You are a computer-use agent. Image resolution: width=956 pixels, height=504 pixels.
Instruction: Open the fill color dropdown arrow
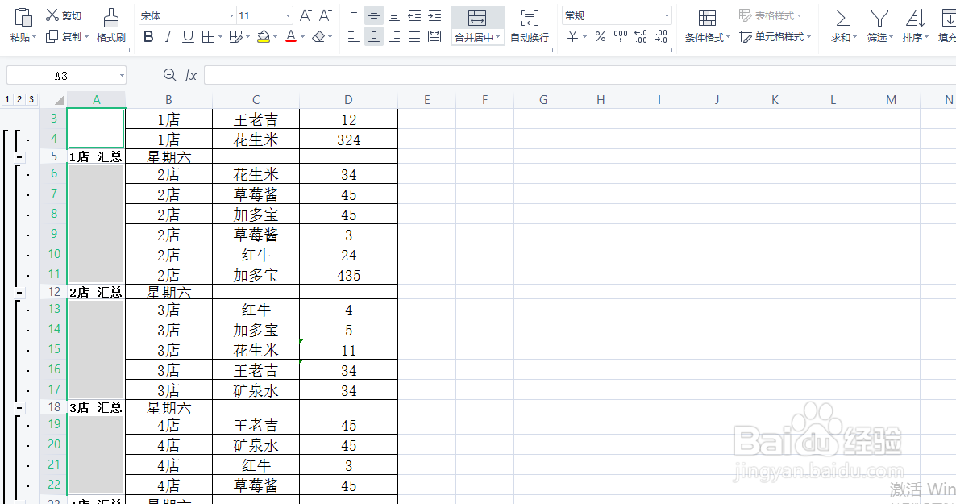[x=275, y=37]
